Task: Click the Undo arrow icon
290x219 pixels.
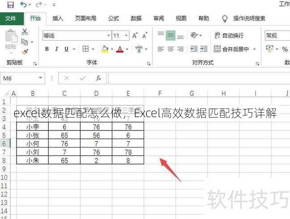Action: click(x=23, y=4)
